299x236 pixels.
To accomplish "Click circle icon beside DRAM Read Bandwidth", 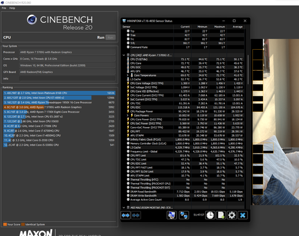I will click(x=128, y=192).
